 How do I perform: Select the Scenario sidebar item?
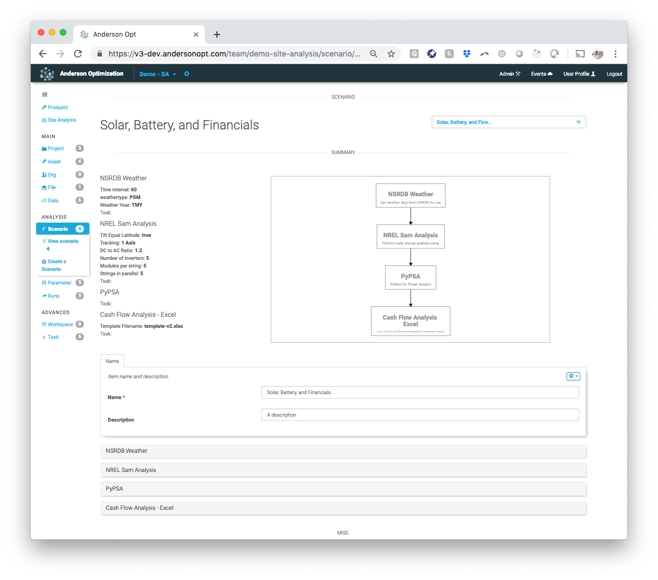[62, 229]
